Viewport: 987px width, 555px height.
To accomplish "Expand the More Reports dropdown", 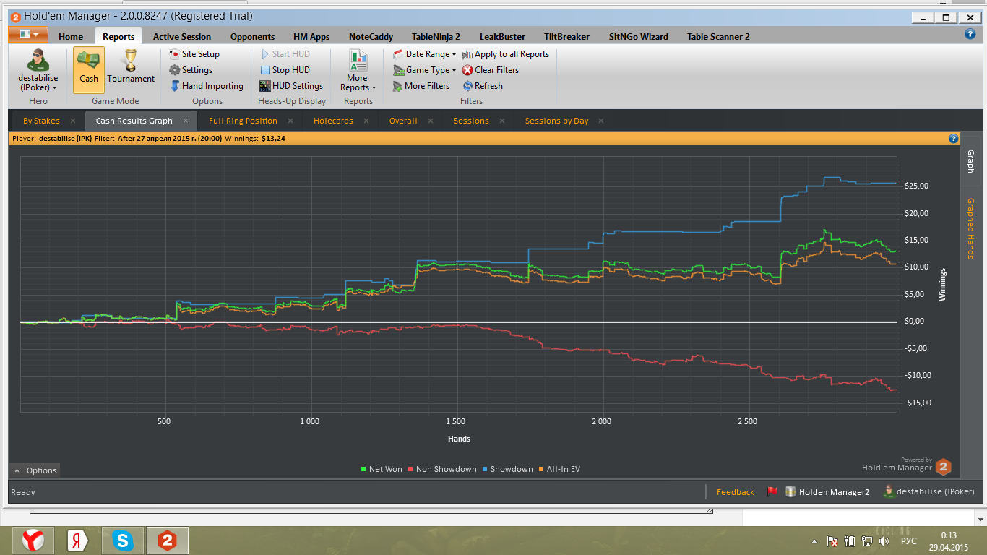I will tap(358, 71).
